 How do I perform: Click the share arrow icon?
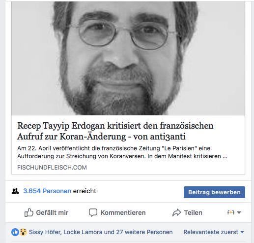tap(176, 212)
